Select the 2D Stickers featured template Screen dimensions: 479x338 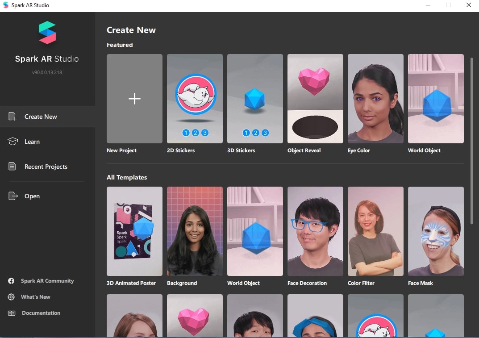(x=195, y=99)
